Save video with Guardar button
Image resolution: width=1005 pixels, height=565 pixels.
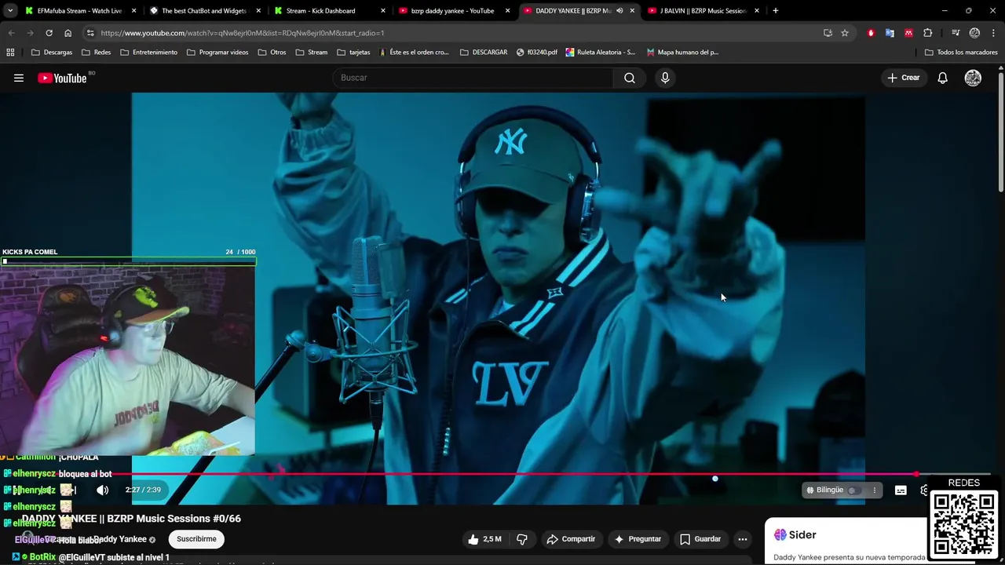pyautogui.click(x=700, y=539)
